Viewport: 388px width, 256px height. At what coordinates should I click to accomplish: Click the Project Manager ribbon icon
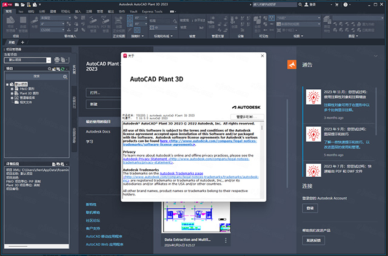[10, 24]
